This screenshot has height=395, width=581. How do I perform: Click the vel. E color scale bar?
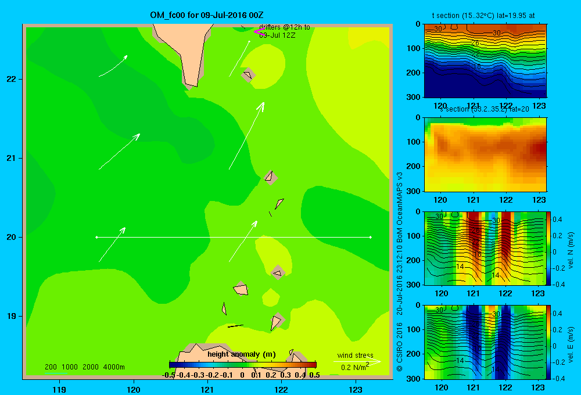[x=548, y=342]
